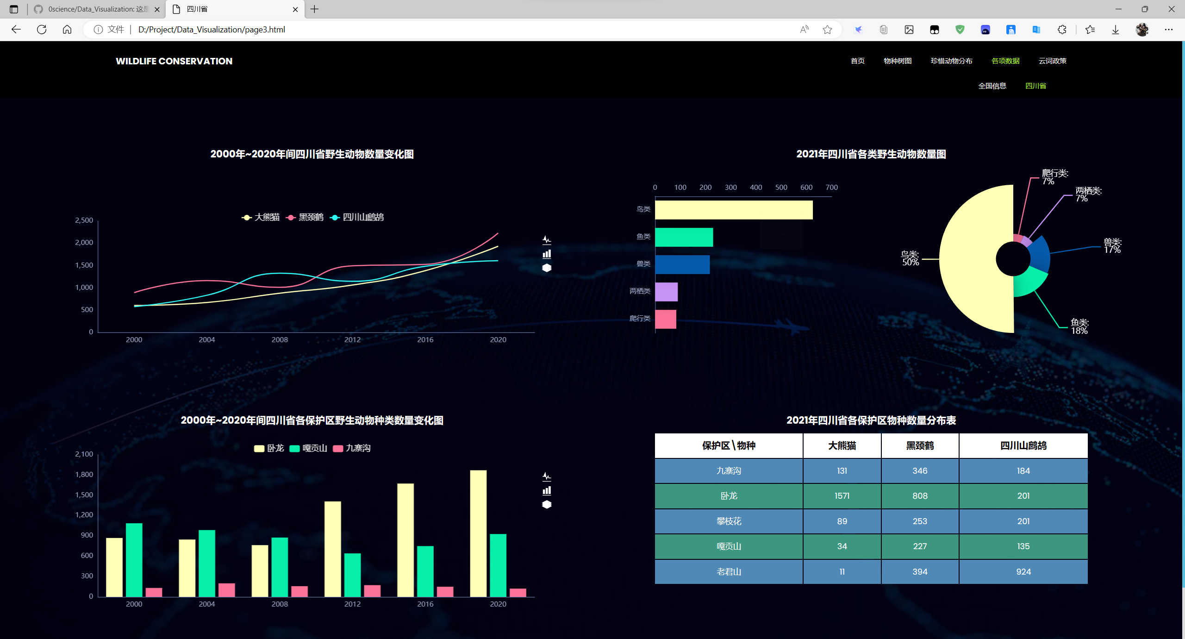The width and height of the screenshot is (1185, 639).
Task: Close the 四川省 tab
Action: (295, 9)
